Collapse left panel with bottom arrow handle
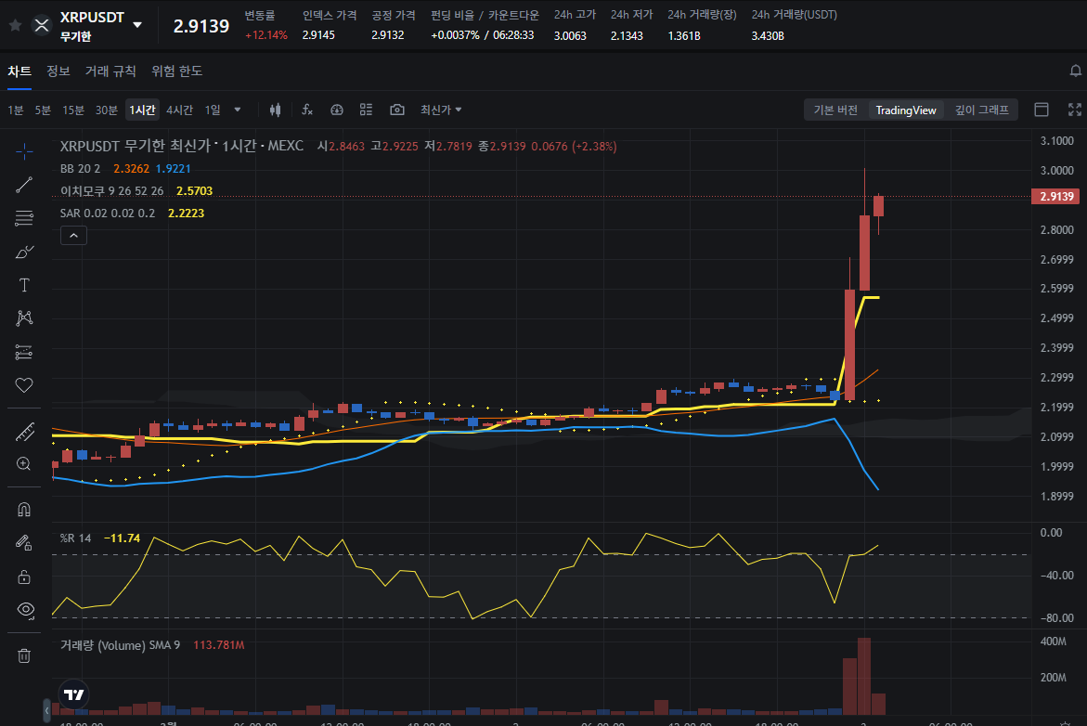Viewport: 1087px width, 726px height. (x=47, y=710)
